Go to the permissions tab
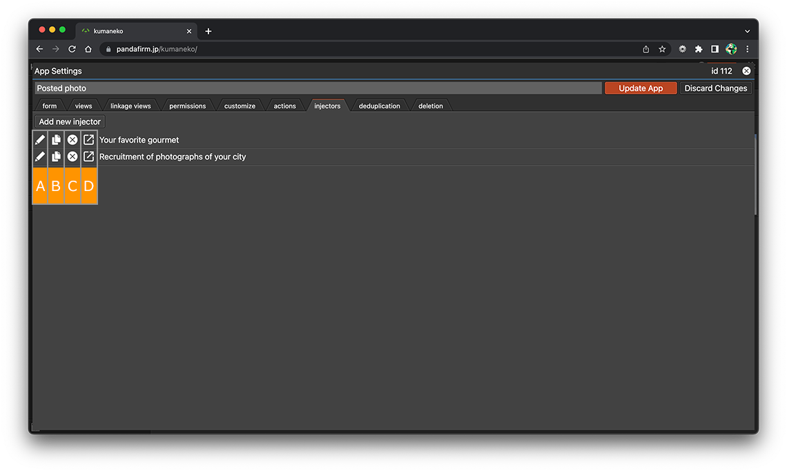Viewport: 787px width, 471px height. click(x=187, y=106)
